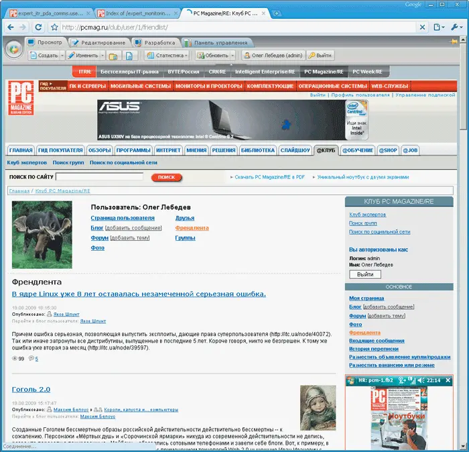Click the moose user avatar image

[x=42, y=235]
